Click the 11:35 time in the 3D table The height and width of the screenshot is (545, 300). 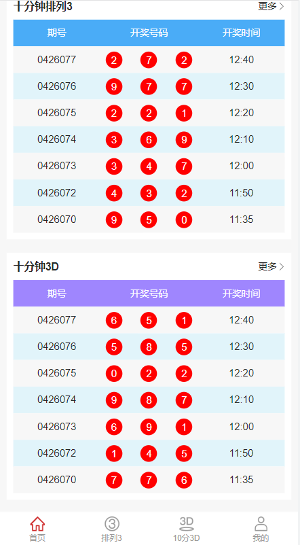(242, 480)
